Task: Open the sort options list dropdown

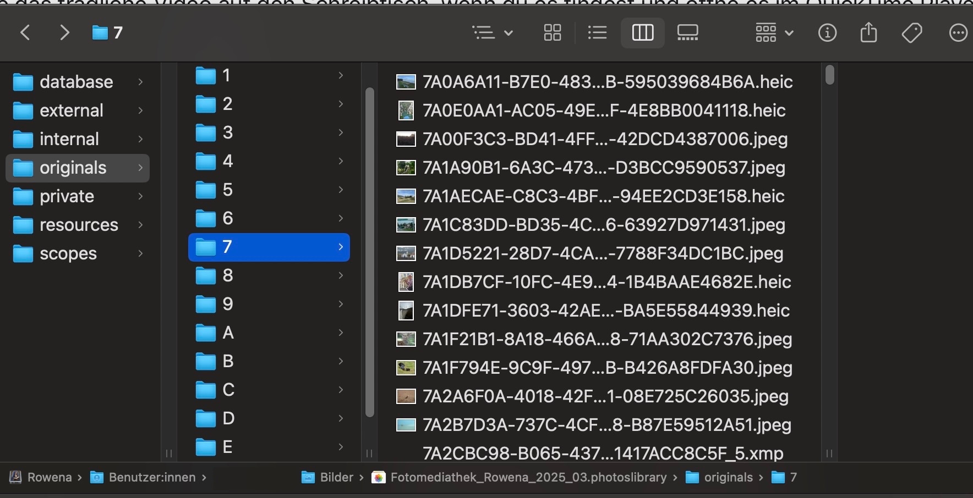Action: (493, 33)
